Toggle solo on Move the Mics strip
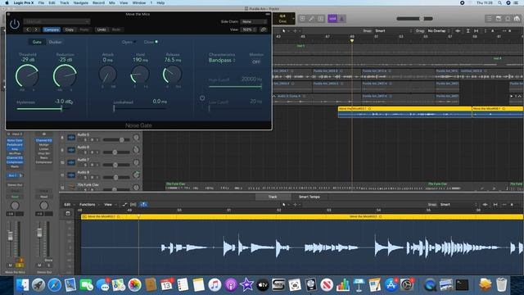The height and width of the screenshot is (295, 524). click(x=20, y=265)
